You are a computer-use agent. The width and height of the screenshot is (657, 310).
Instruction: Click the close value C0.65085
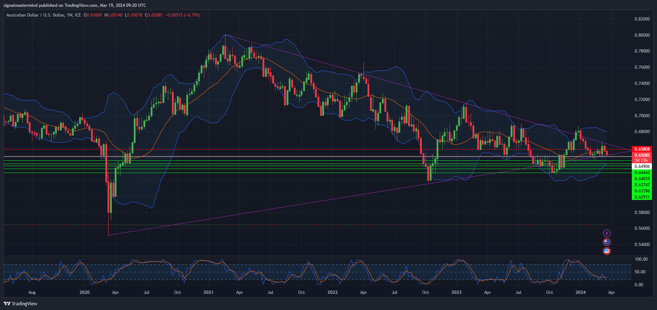pos(154,15)
